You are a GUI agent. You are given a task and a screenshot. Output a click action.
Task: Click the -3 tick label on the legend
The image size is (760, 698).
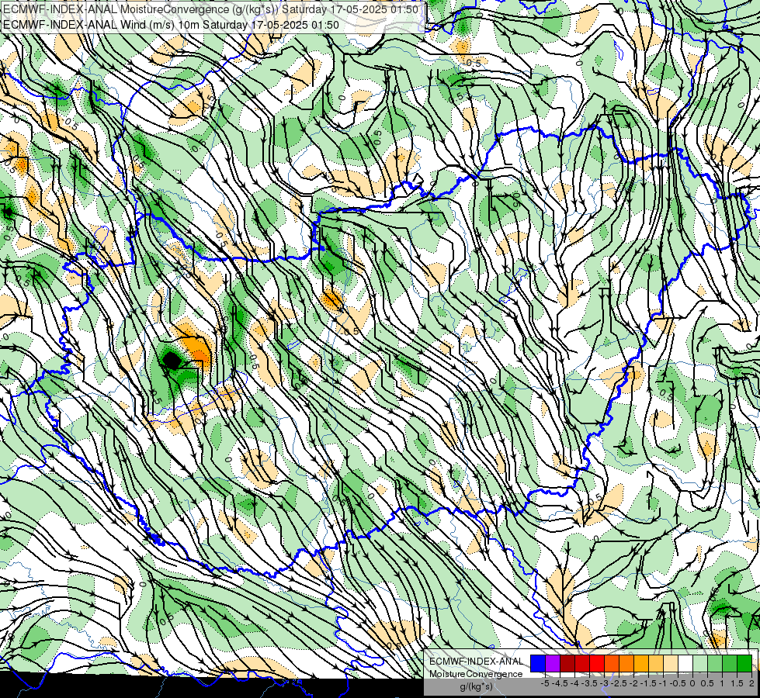pyautogui.click(x=605, y=683)
